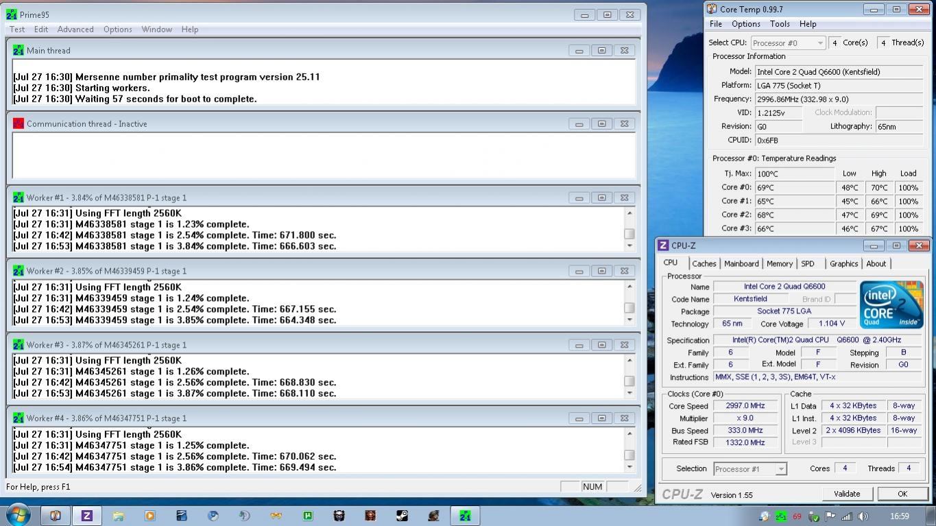Open Select CPU dropdown in Core Temp
Screen dimensions: 936x526
click(788, 43)
